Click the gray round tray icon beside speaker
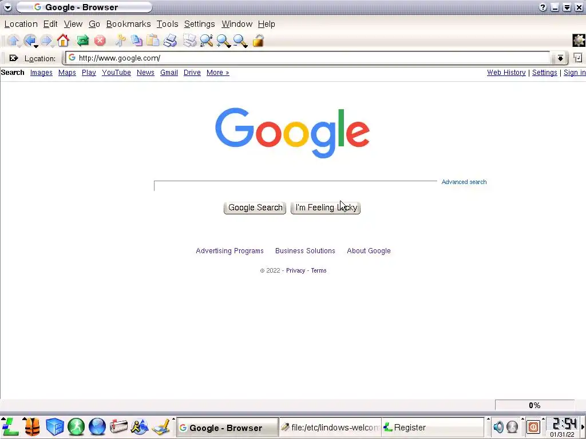586x439 pixels. coord(512,426)
